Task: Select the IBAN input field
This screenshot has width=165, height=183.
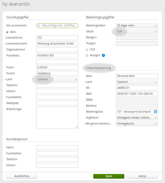Action: (x=137, y=94)
